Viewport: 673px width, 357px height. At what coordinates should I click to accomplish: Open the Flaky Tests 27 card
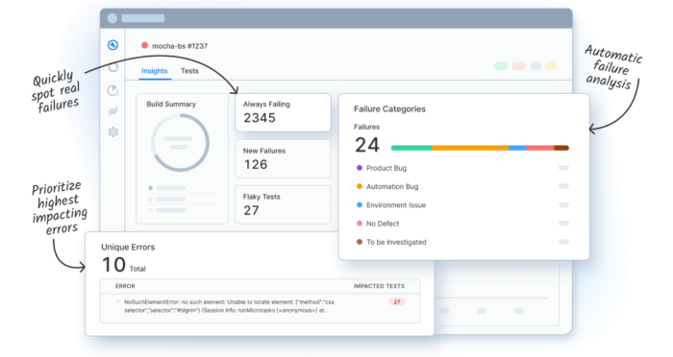click(283, 204)
